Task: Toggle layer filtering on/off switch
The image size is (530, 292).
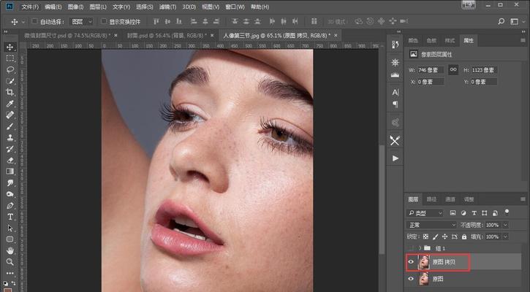Action: (507, 212)
